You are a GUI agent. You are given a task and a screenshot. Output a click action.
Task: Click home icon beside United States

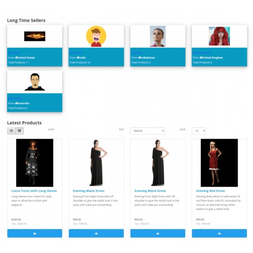16,58
